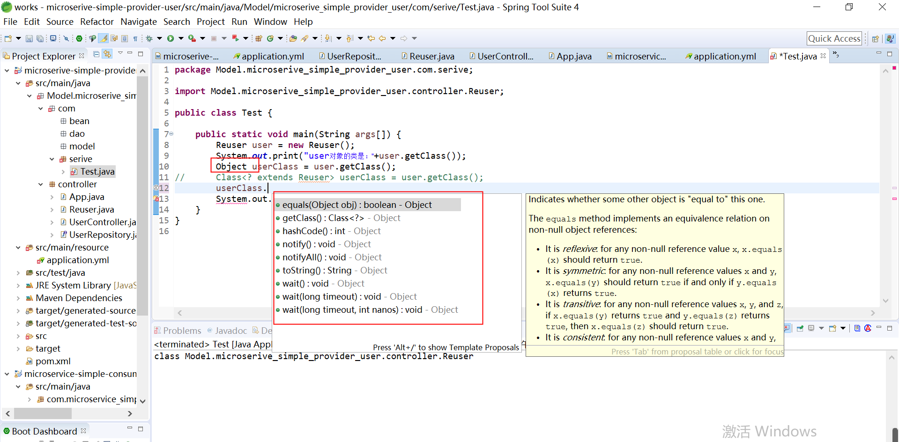The height and width of the screenshot is (442, 899).
Task: Save the current file with Save icon
Action: (x=29, y=38)
